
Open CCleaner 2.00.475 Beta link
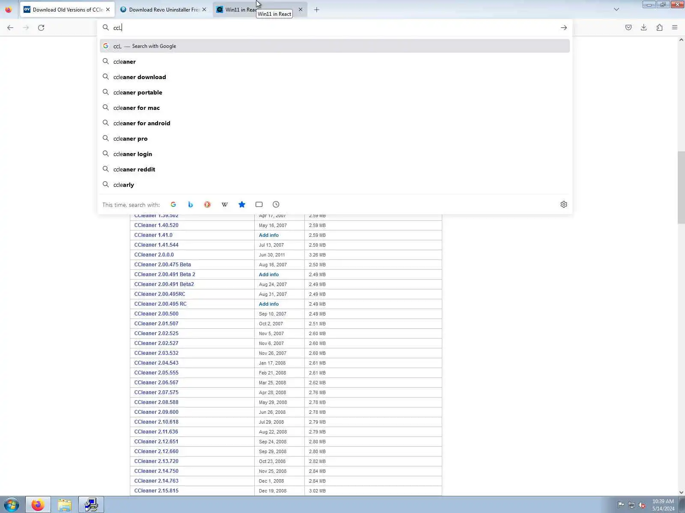[x=163, y=265]
